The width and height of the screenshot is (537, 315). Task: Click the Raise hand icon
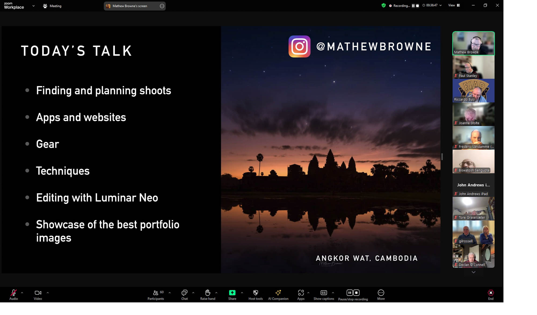pyautogui.click(x=208, y=295)
